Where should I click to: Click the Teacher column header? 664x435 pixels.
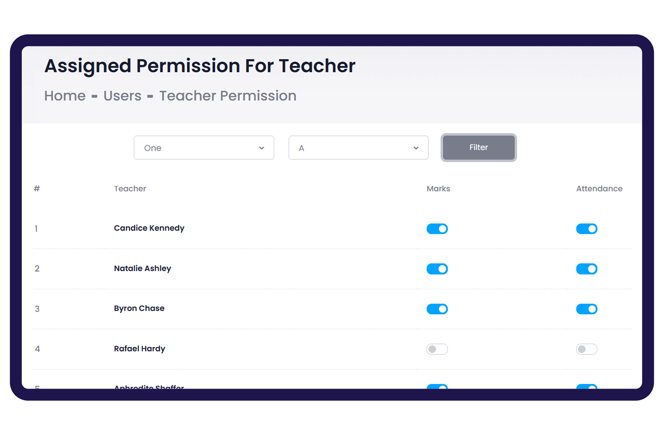tap(130, 188)
